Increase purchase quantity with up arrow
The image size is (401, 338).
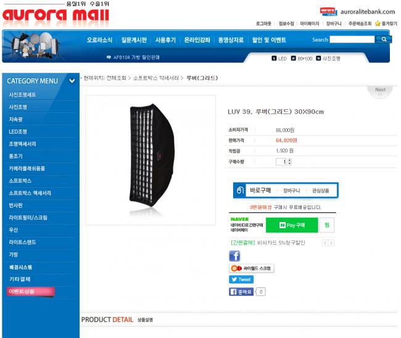(289, 160)
